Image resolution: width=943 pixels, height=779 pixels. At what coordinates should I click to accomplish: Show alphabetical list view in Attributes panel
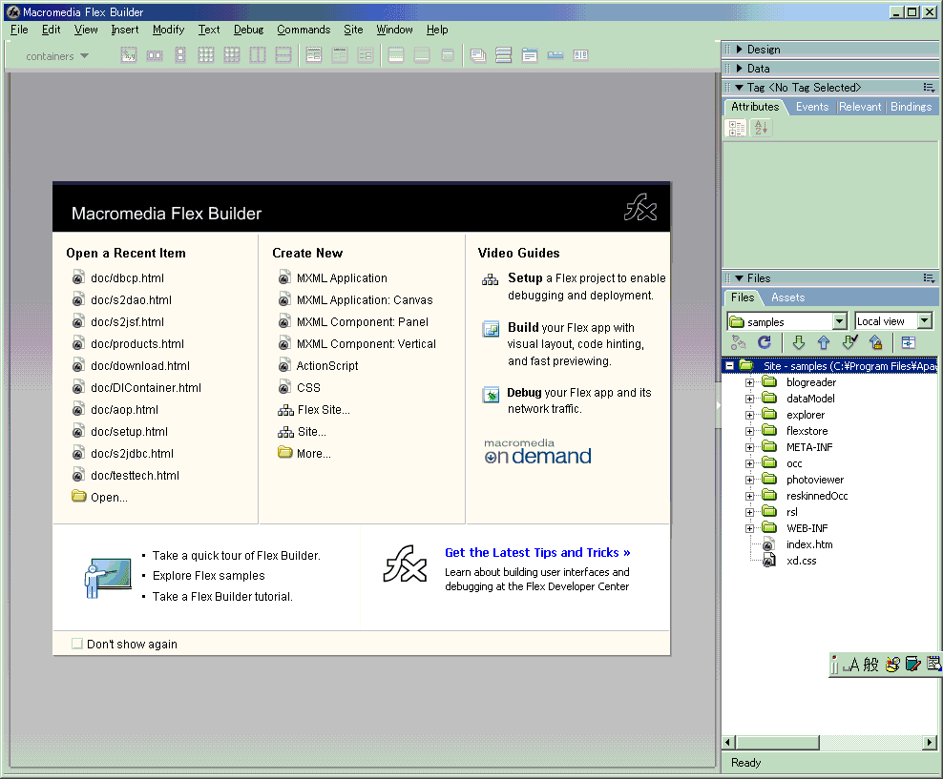762,128
